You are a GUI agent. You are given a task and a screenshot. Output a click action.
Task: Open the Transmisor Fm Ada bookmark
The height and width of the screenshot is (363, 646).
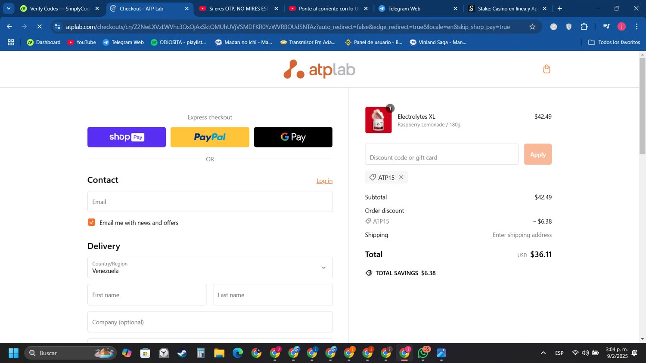tap(308, 42)
